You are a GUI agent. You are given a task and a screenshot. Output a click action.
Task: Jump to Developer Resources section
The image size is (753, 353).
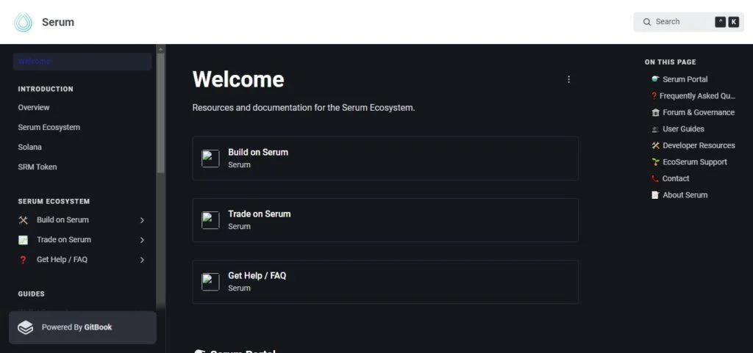coord(698,145)
